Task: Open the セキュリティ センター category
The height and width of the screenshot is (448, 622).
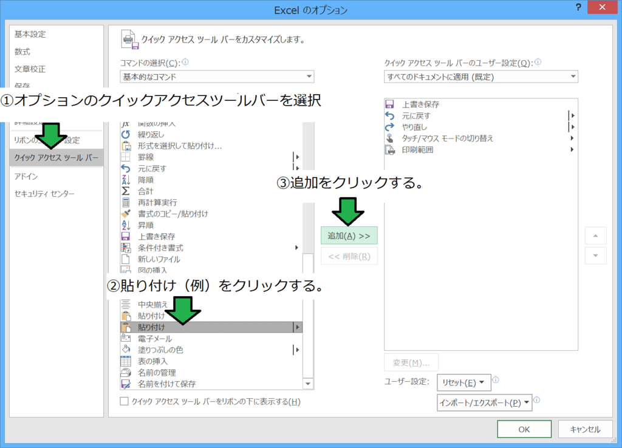Action: click(x=44, y=194)
